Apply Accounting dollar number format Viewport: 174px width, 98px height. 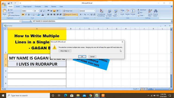click(81, 14)
